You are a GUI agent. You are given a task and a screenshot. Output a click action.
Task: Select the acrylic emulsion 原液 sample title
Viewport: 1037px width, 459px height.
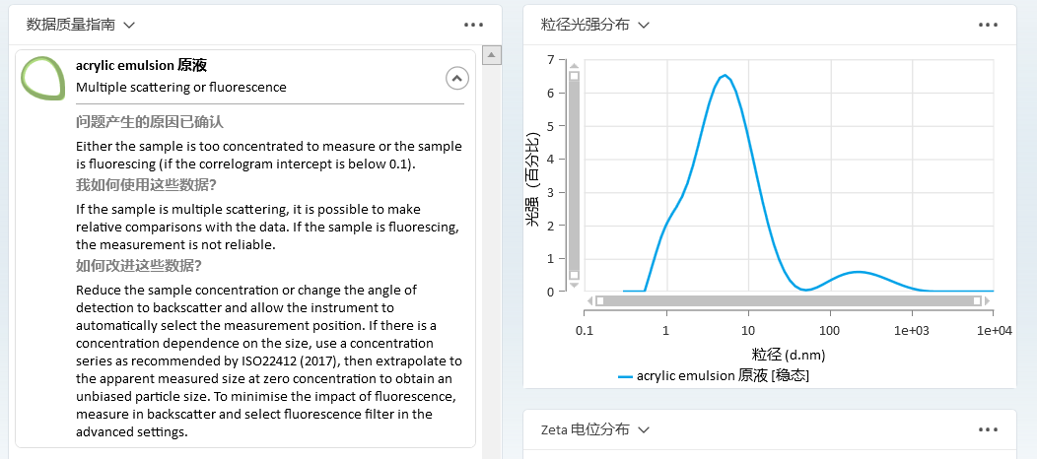click(141, 66)
